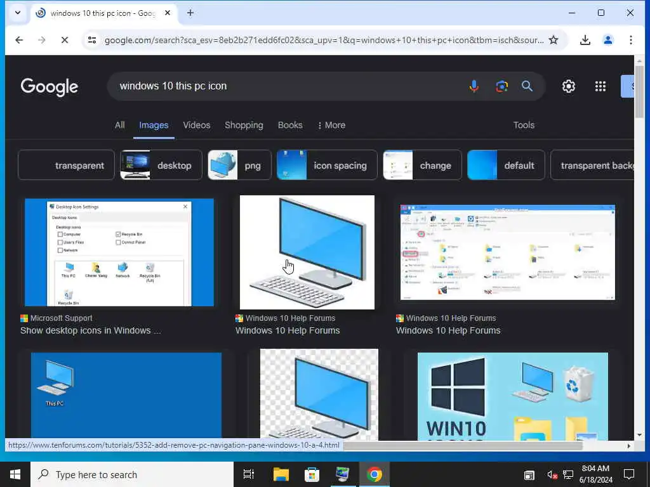
Task: Open the Desktop Icon Settings image result
Action: [x=119, y=252]
